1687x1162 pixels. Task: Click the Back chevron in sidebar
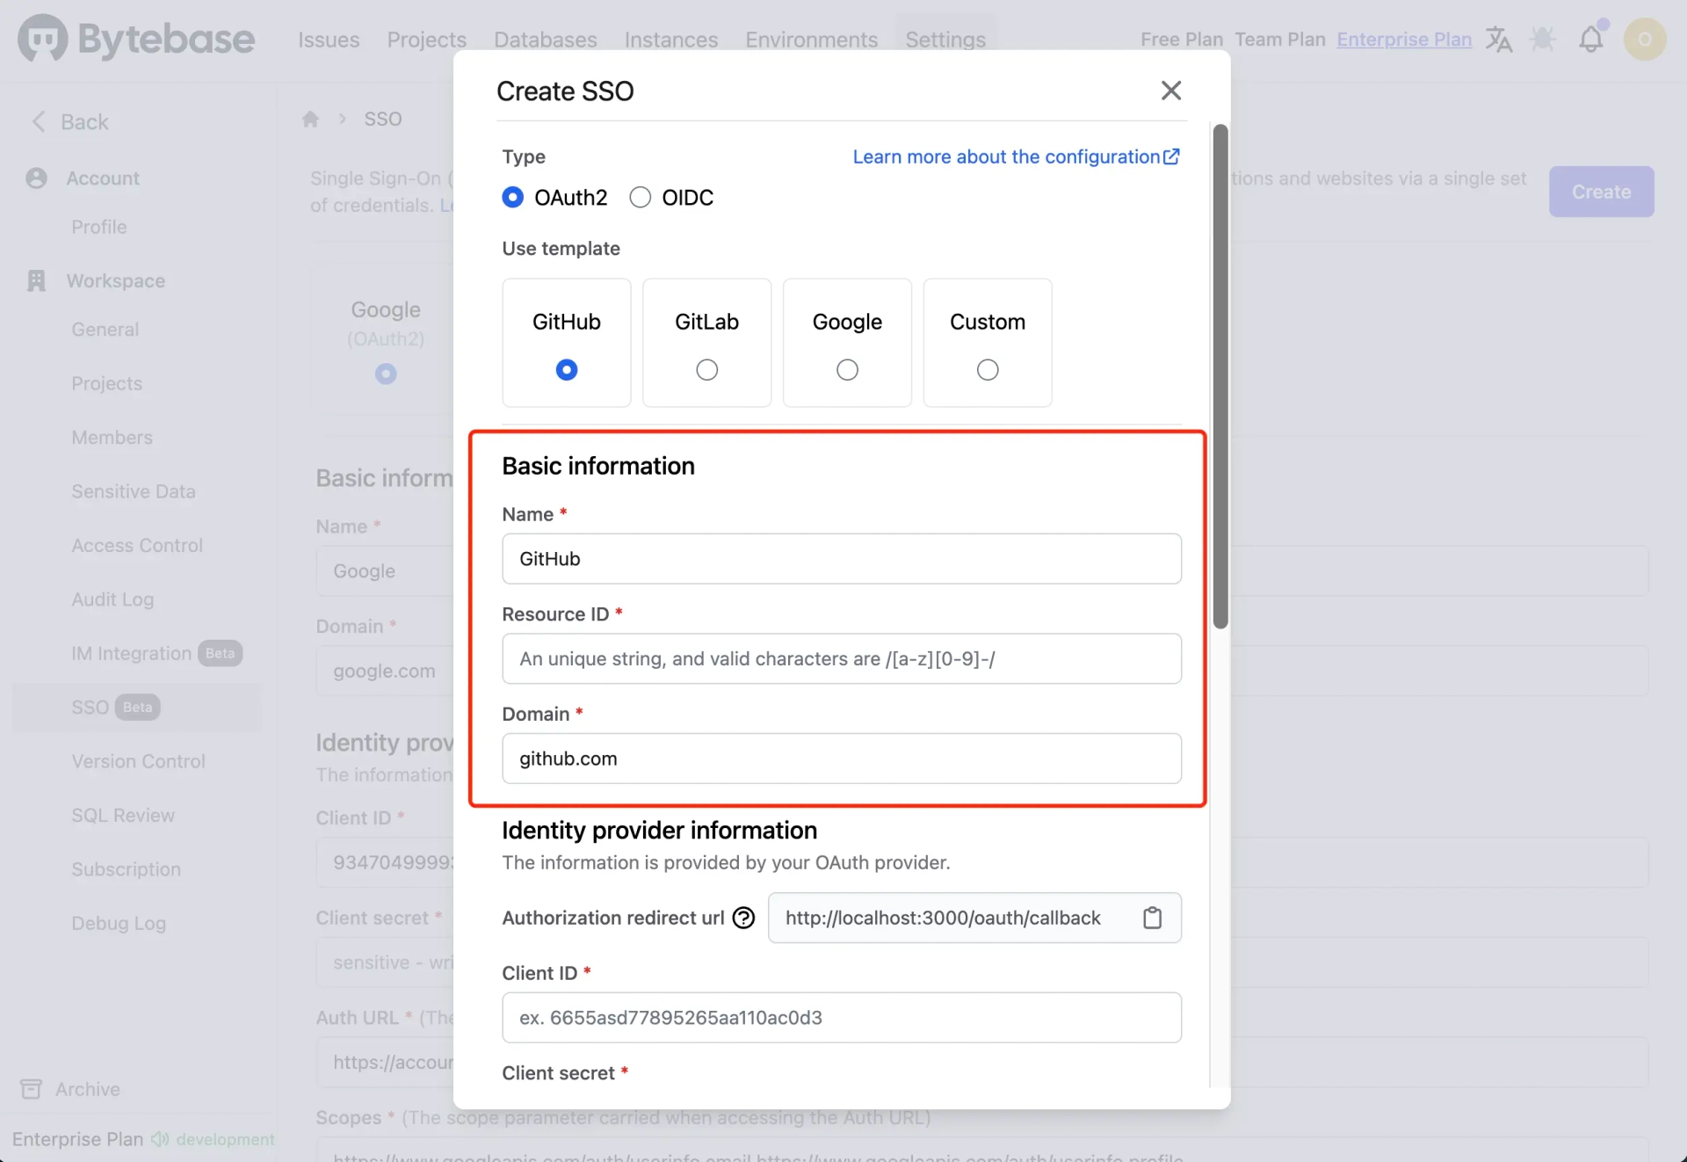coord(39,121)
